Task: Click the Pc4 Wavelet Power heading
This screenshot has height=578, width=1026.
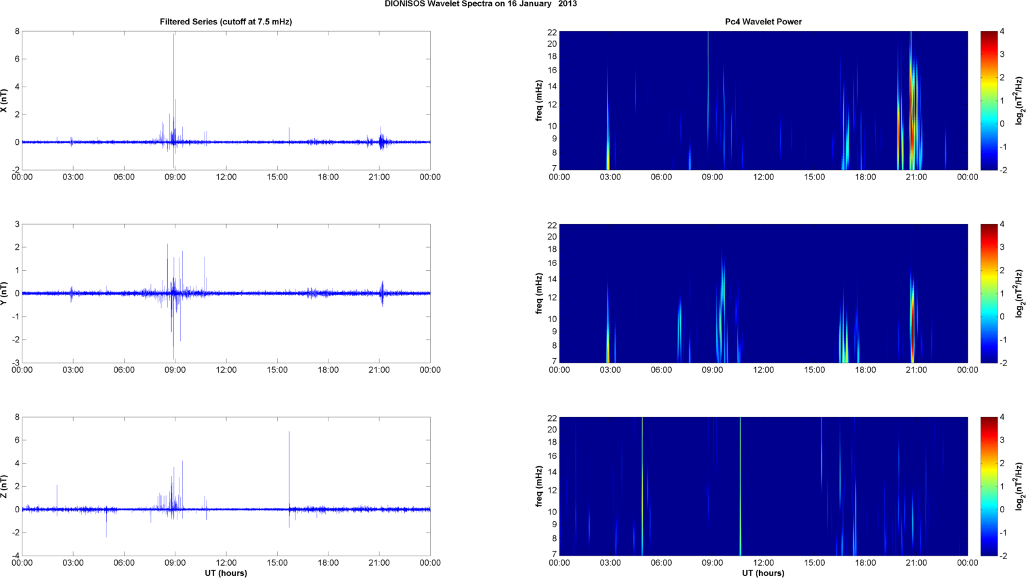Action: coord(763,22)
